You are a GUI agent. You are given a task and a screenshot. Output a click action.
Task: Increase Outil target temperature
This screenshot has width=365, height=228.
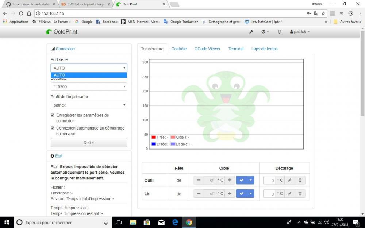click(230, 180)
